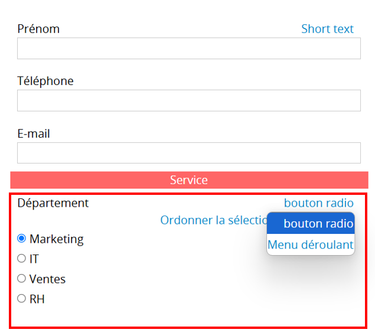Choose highlighted bouton radio option in popup
The height and width of the screenshot is (336, 375).
tap(311, 223)
